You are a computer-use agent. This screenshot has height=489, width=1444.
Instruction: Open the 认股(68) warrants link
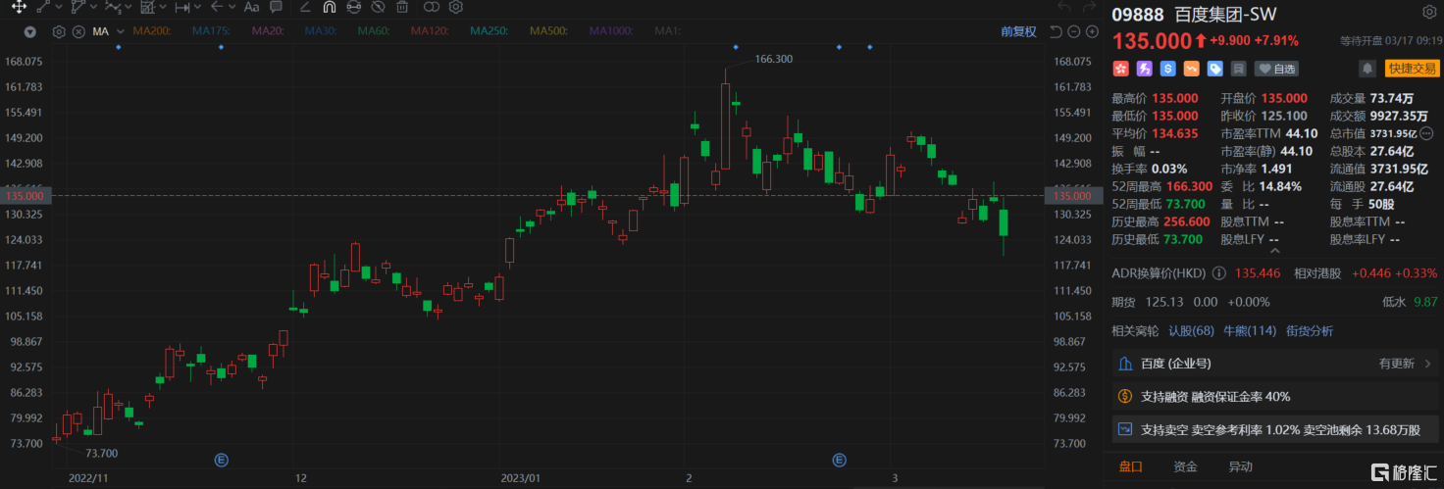1191,331
